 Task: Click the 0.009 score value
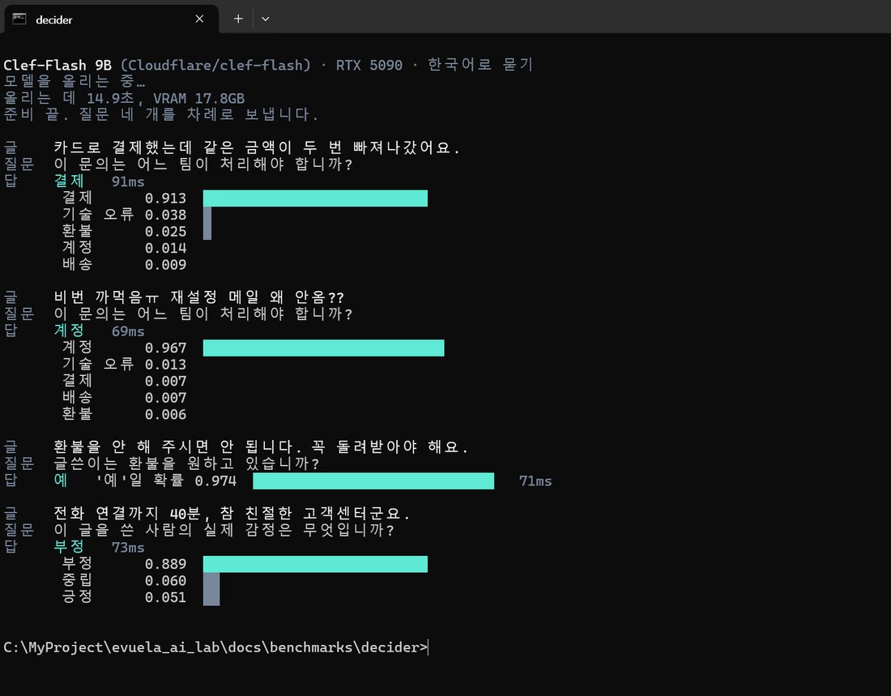click(x=165, y=264)
